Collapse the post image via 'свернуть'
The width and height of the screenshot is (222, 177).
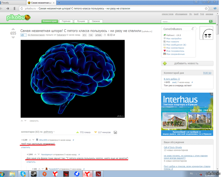pos(34,121)
